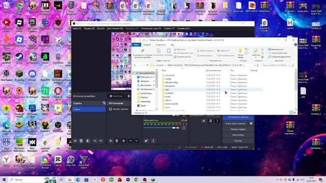Image resolution: width=326 pixels, height=183 pixels.
Task: Configure virtual camera gear icon in OBS
Action: pos(251,124)
